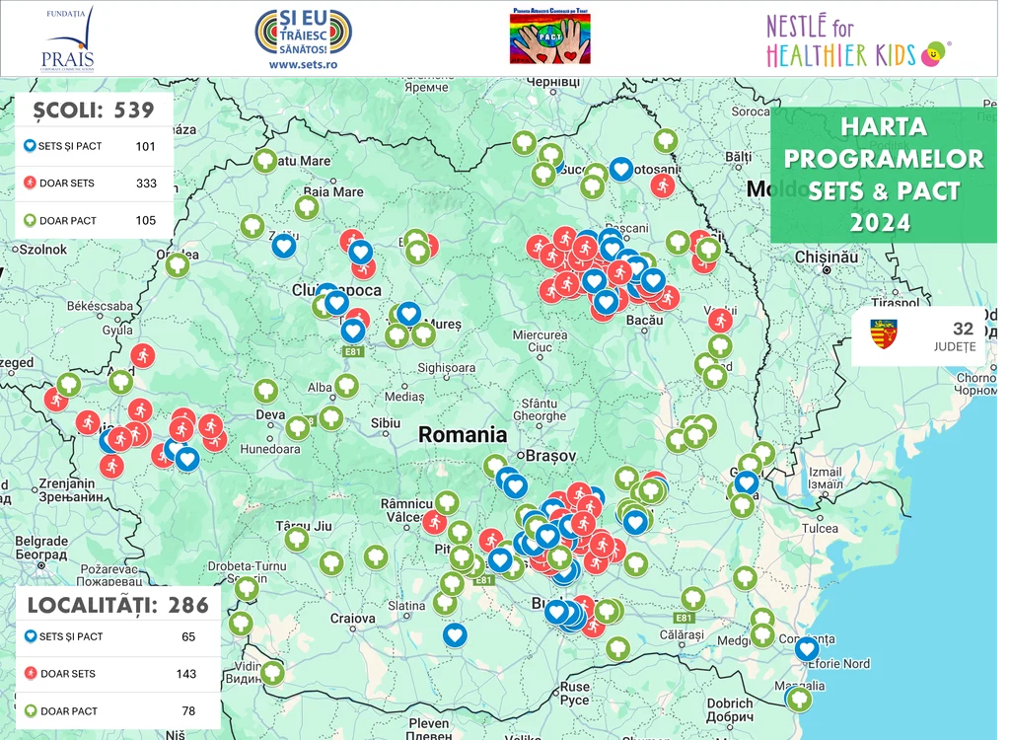
Task: Click the schools count 101
Action: point(146,146)
